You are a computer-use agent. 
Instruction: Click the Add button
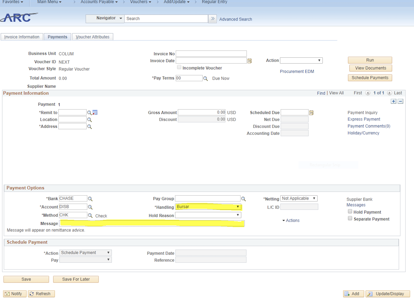353,294
